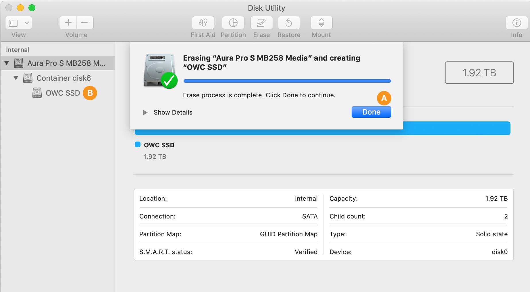Click the View sidebar icon

(13, 23)
